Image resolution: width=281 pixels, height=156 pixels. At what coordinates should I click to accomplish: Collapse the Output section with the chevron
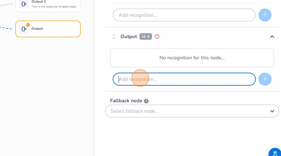(x=272, y=36)
